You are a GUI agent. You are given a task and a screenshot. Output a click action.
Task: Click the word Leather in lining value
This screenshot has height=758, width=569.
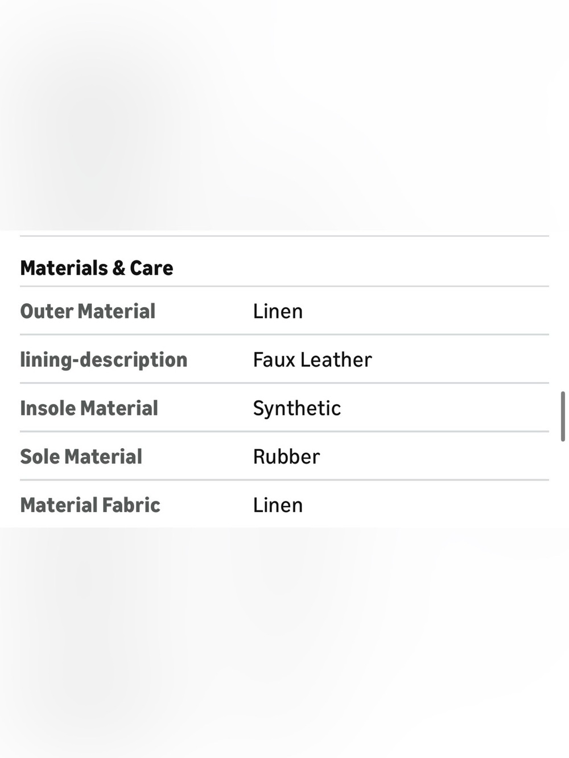tap(336, 359)
